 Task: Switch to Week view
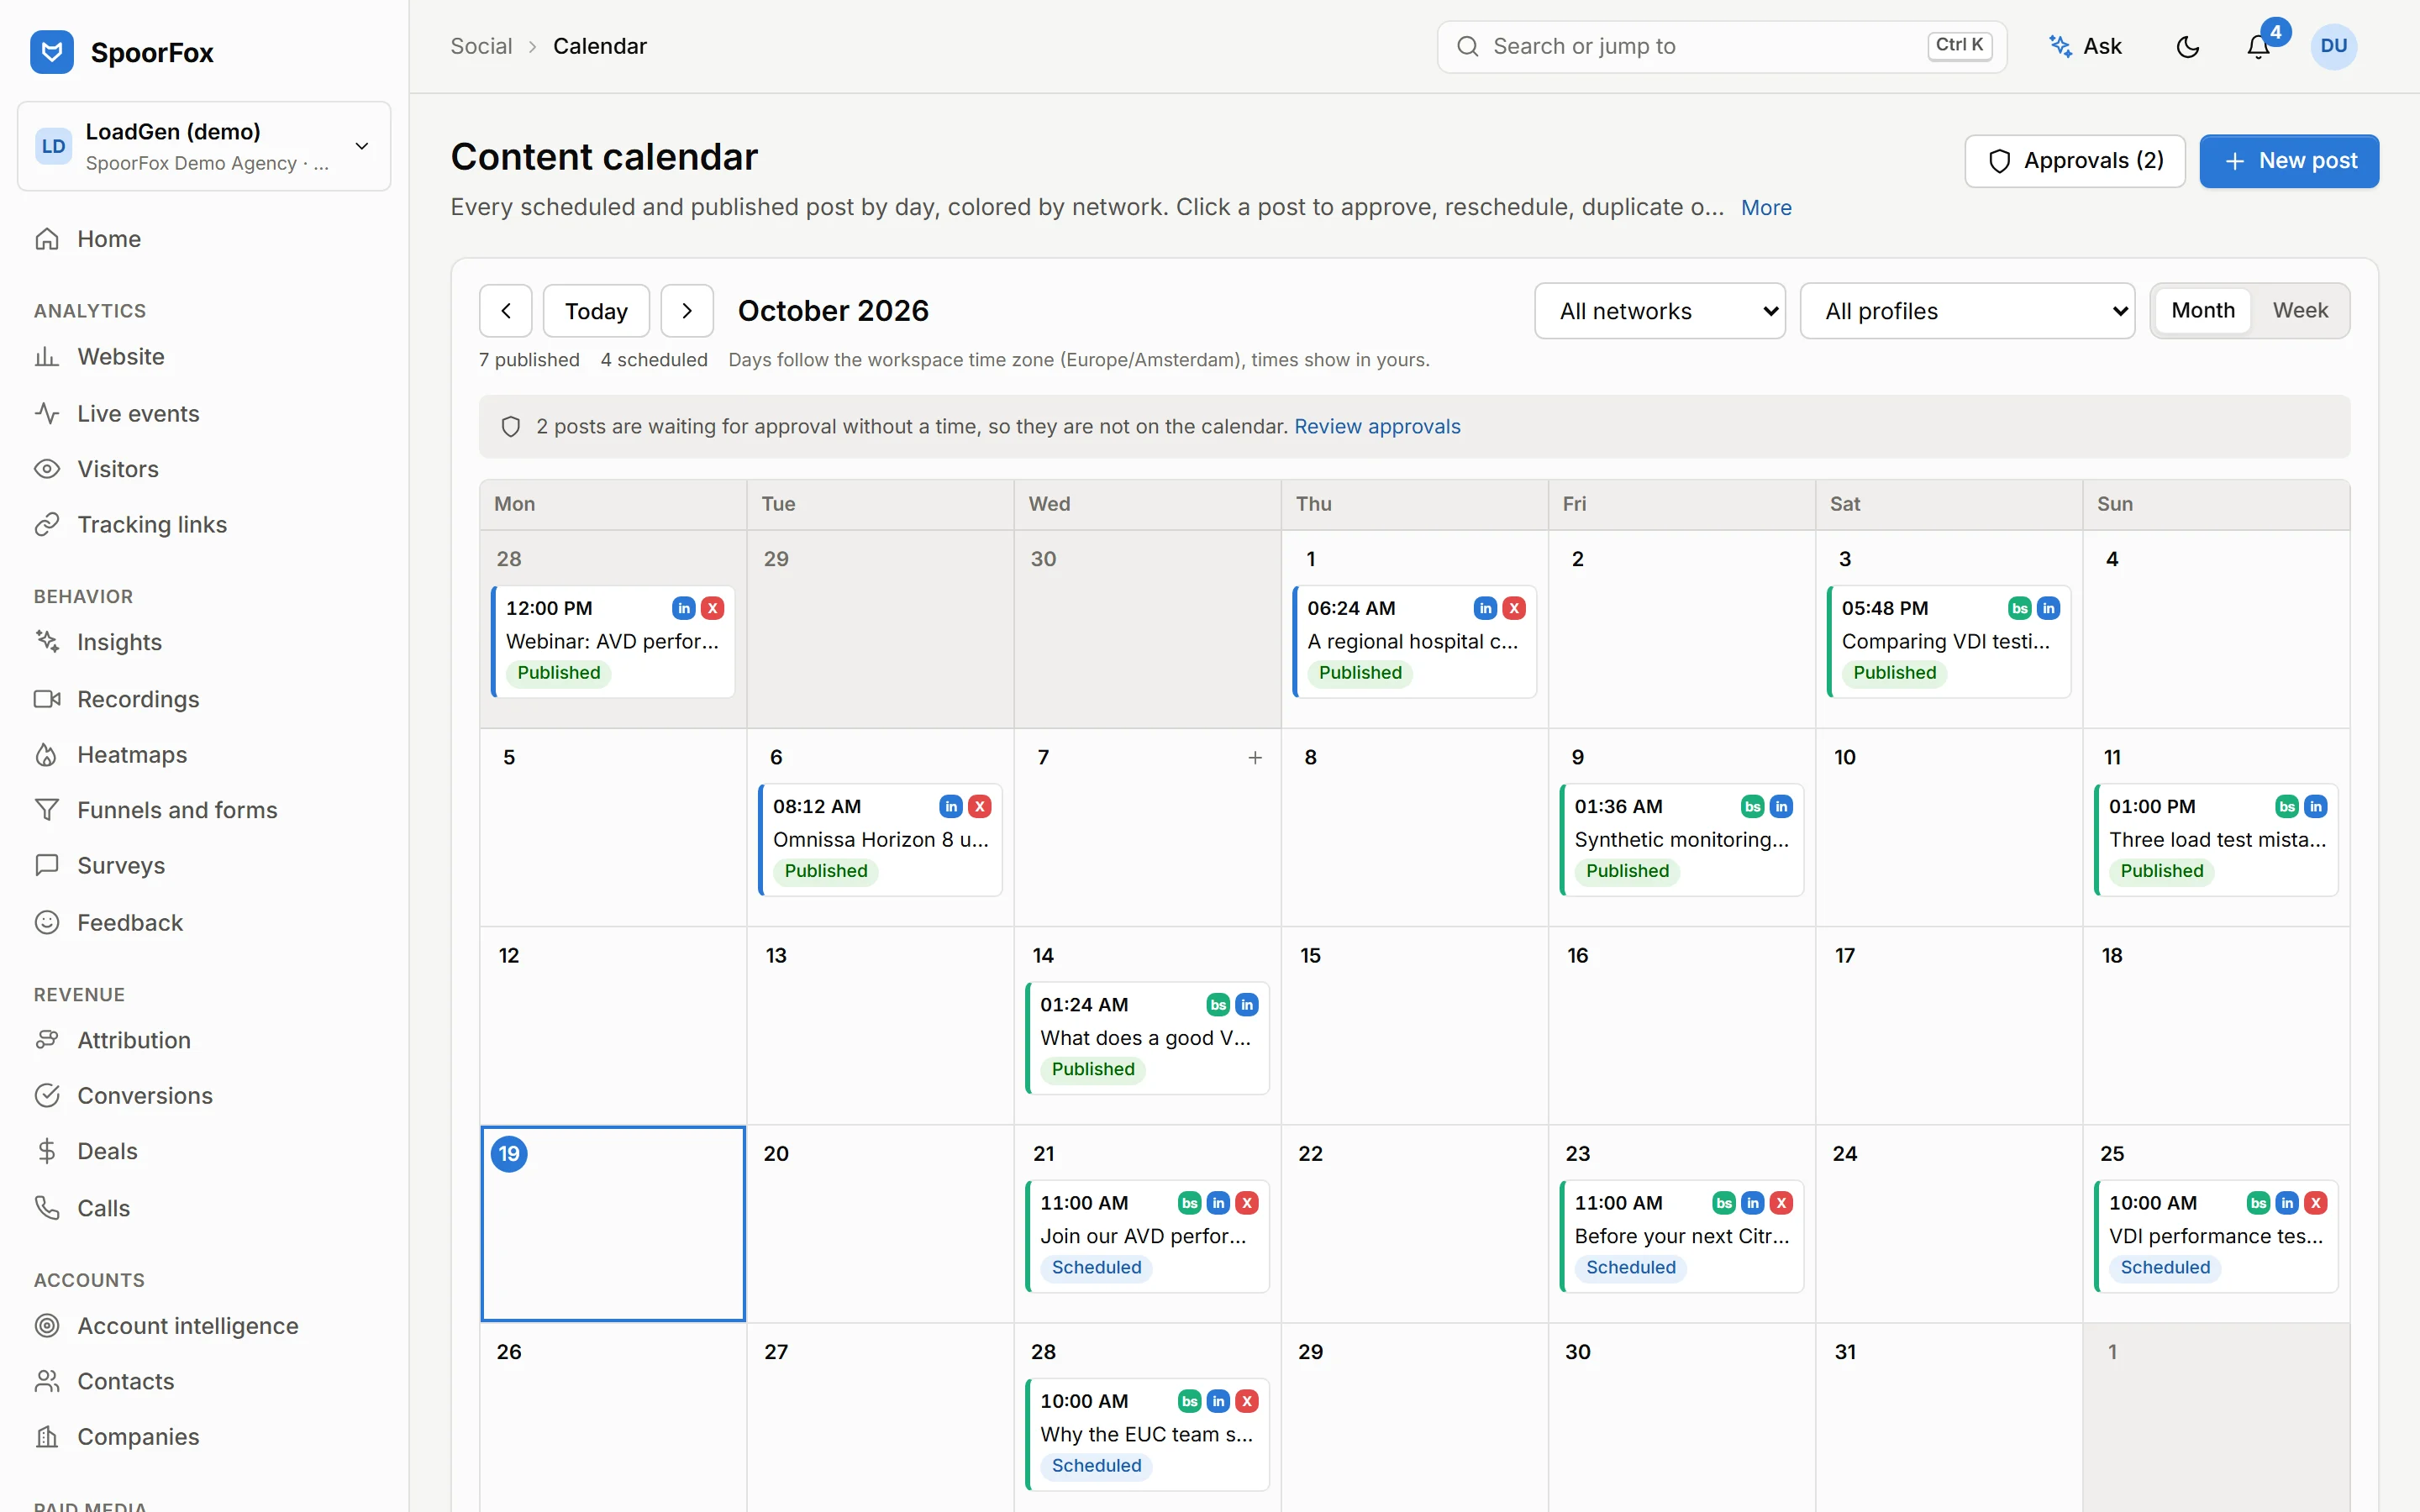point(2300,310)
